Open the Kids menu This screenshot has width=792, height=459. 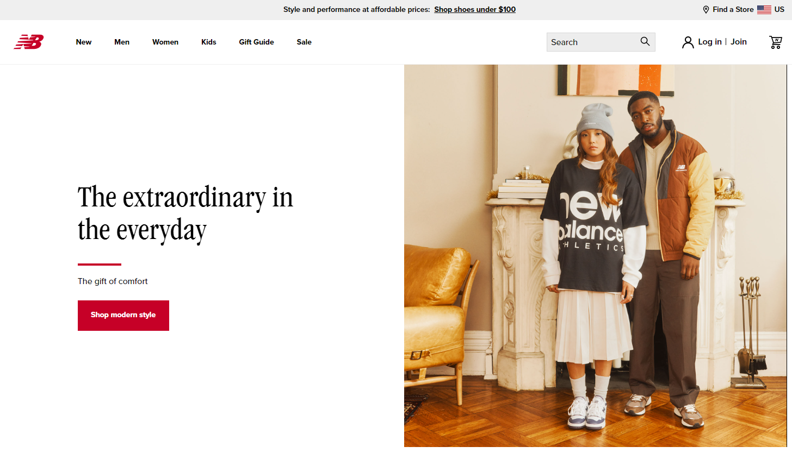pyautogui.click(x=209, y=42)
